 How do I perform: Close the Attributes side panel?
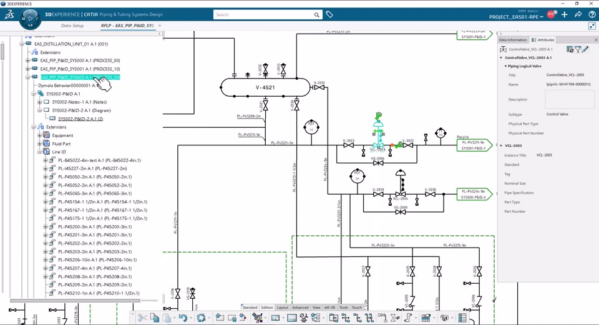click(x=595, y=40)
